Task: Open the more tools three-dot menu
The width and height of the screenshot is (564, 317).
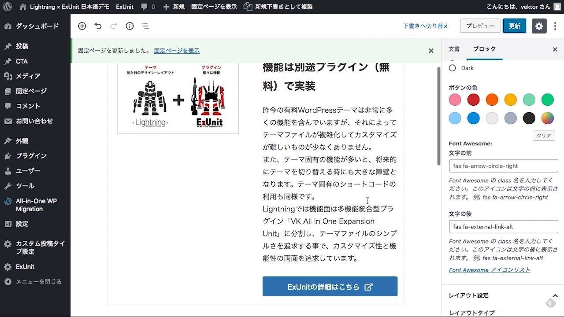Action: pyautogui.click(x=555, y=26)
